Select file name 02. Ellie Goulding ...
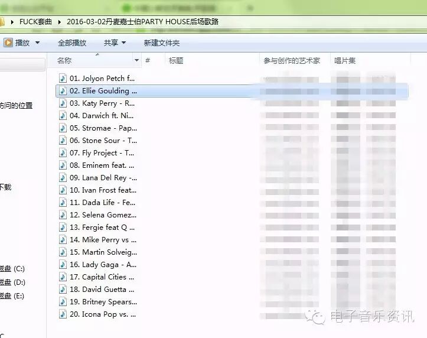The width and height of the screenshot is (427, 338). 103,90
